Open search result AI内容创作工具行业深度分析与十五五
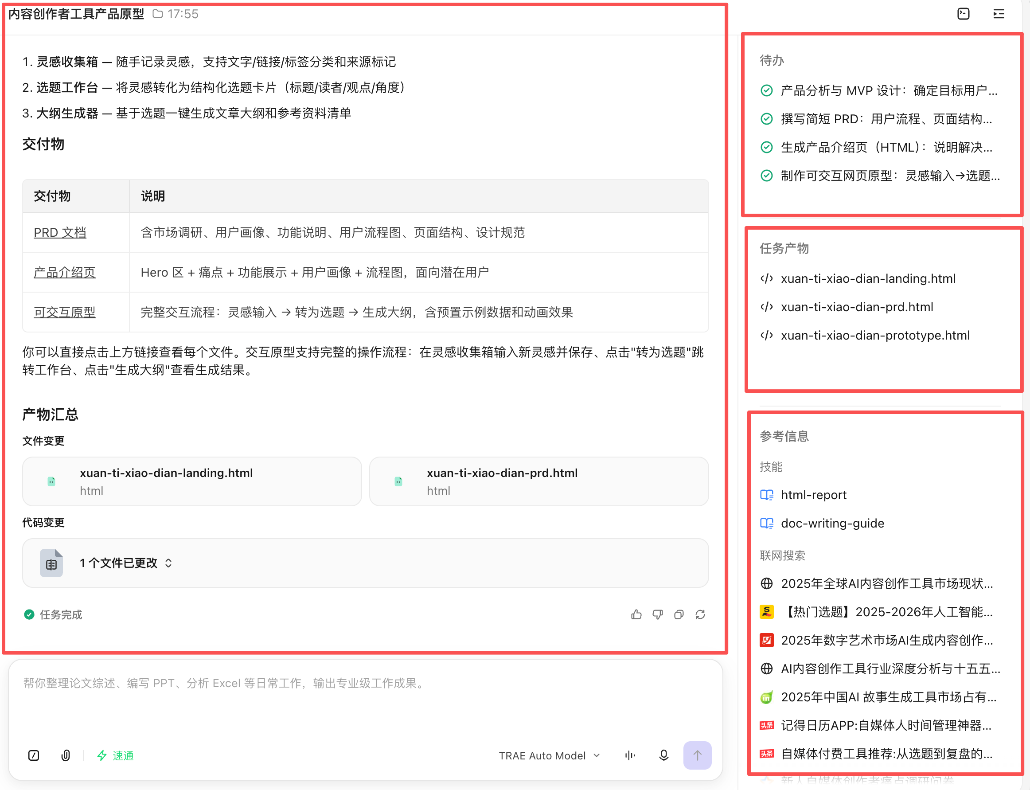The width and height of the screenshot is (1030, 790). (x=880, y=669)
